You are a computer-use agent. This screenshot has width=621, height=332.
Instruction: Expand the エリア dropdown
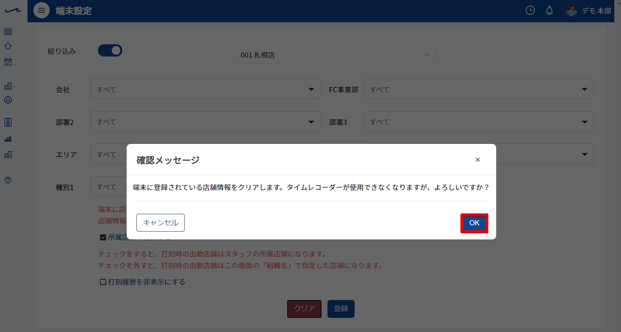[109, 154]
